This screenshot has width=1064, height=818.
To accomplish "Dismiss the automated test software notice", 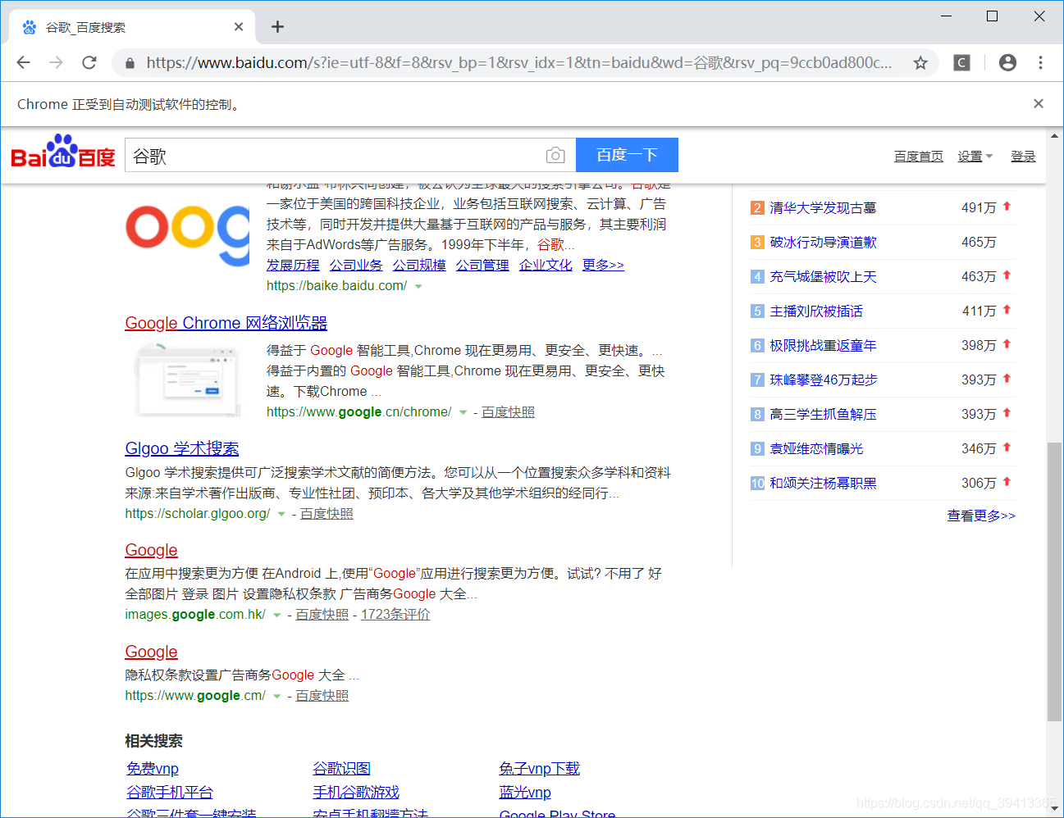I will click(x=1039, y=103).
